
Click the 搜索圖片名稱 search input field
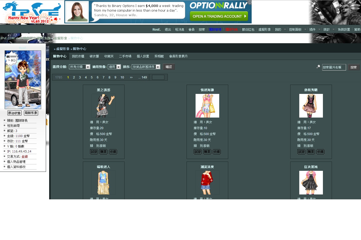coord(334,67)
